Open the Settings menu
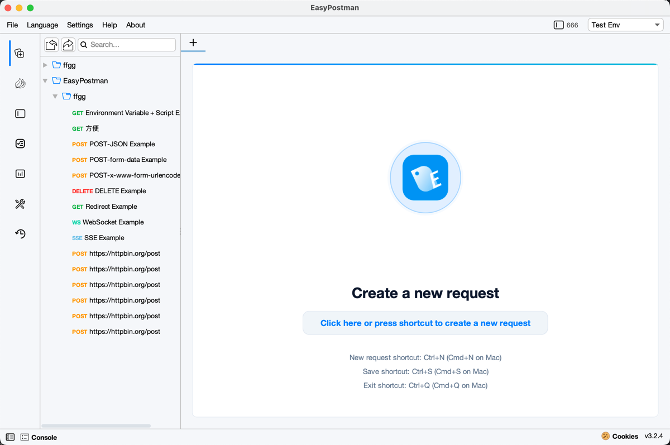The height and width of the screenshot is (445, 670). (x=80, y=25)
